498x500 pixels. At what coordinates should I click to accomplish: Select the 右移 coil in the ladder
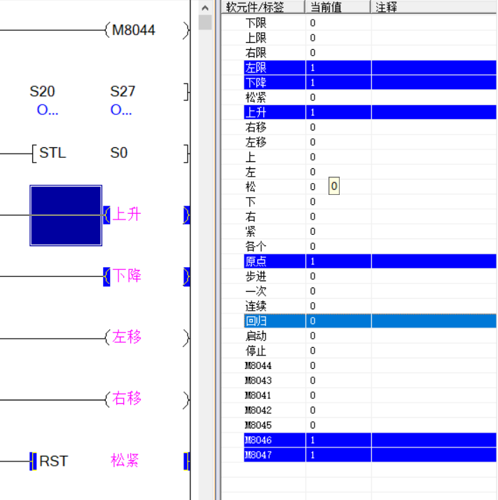(127, 399)
